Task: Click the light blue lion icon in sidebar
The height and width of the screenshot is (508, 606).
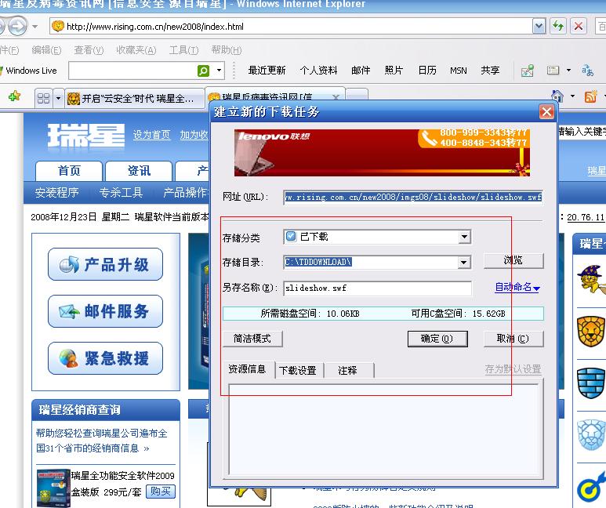Action: tap(591, 435)
